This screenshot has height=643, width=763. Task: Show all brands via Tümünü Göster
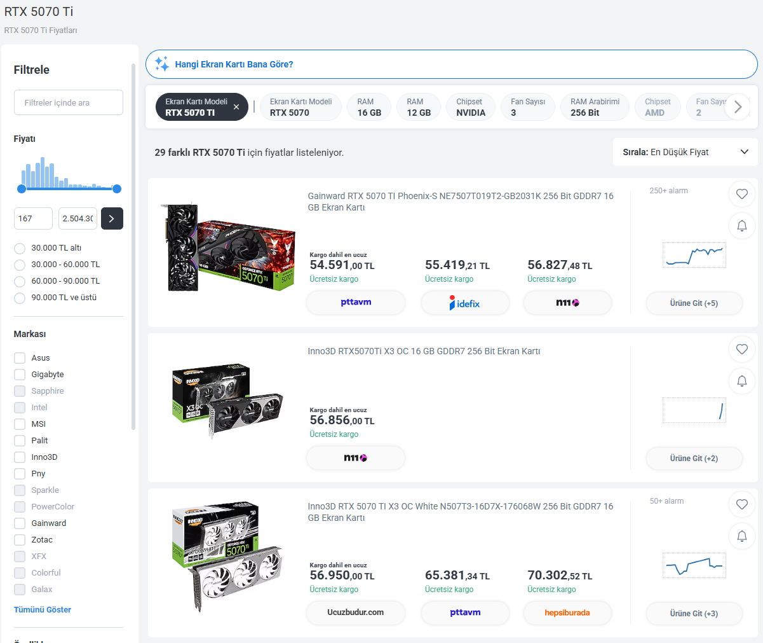click(x=43, y=609)
